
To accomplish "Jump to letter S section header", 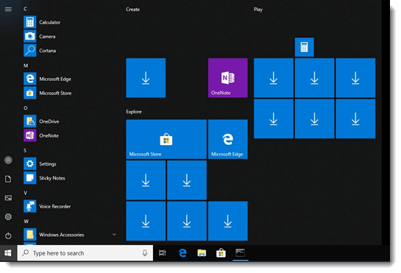I will pyautogui.click(x=25, y=150).
